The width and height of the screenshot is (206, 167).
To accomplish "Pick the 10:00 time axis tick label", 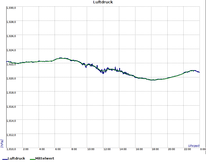I will [x=91, y=149].
